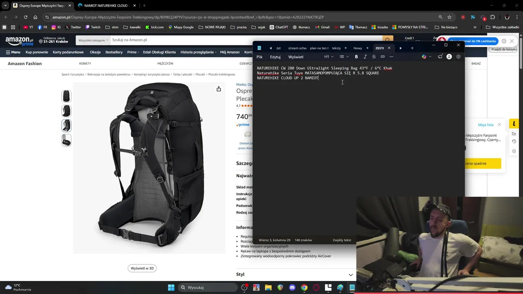523x294 pixels.
Task: Open Plecaki trekkingowe breadcrumb link
Action: click(x=221, y=74)
